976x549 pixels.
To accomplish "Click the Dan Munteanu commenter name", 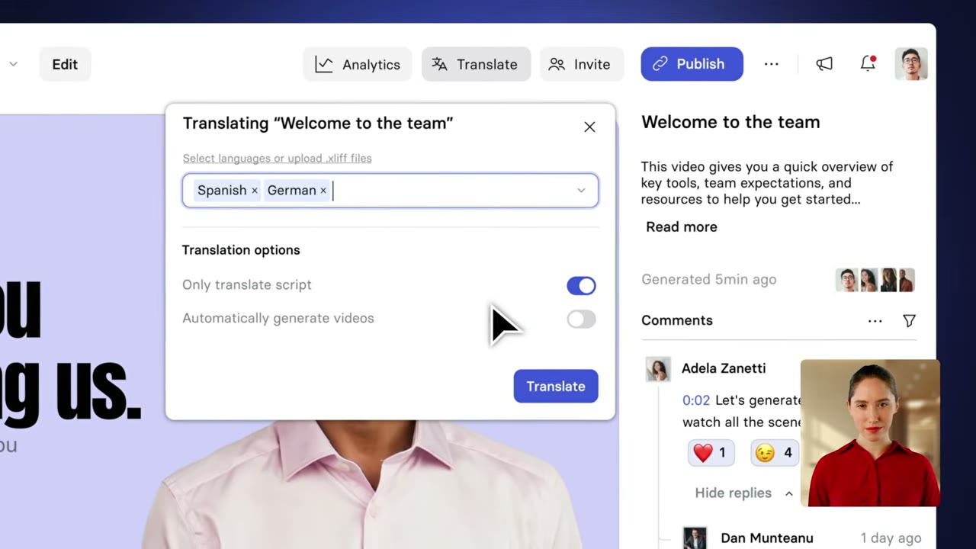I will click(767, 538).
